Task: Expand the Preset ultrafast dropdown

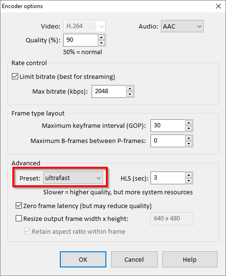Action: click(73, 178)
